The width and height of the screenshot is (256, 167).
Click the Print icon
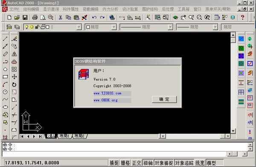(35, 18)
